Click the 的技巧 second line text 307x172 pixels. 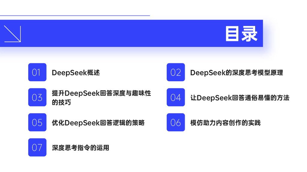coord(61,102)
